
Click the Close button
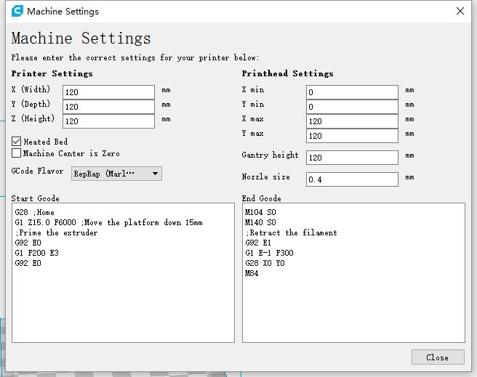click(437, 357)
